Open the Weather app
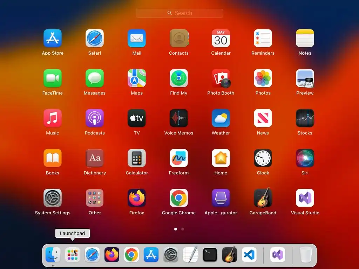This screenshot has width=359, height=269. point(221,118)
